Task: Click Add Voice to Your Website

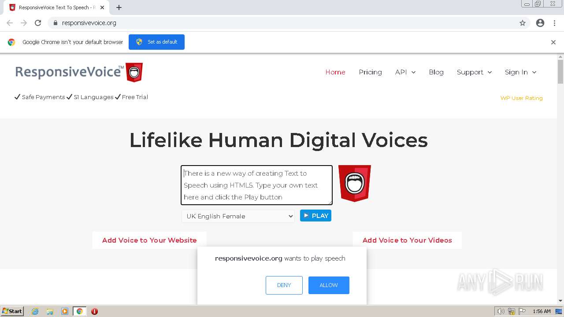Action: tap(149, 240)
